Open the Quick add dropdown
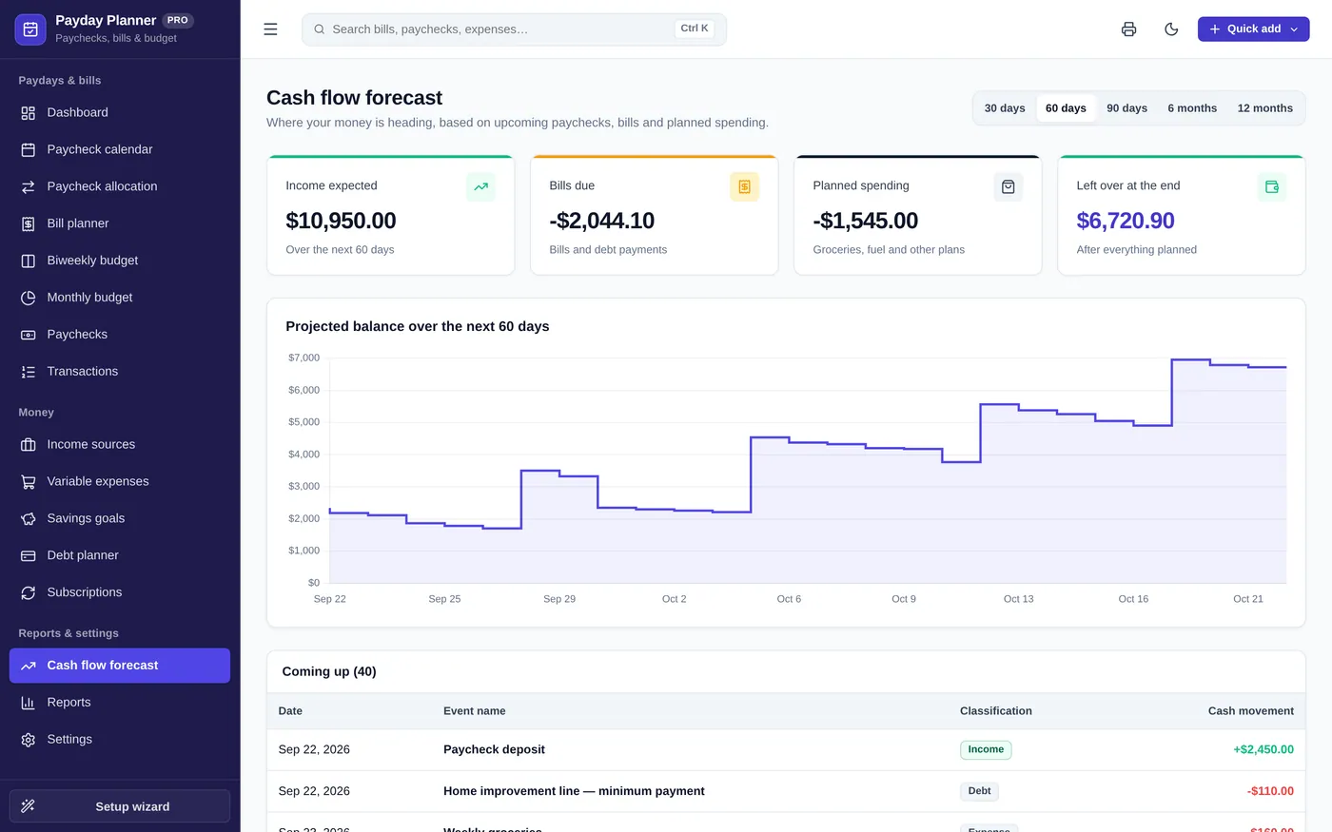This screenshot has height=832, width=1332. click(x=1253, y=29)
